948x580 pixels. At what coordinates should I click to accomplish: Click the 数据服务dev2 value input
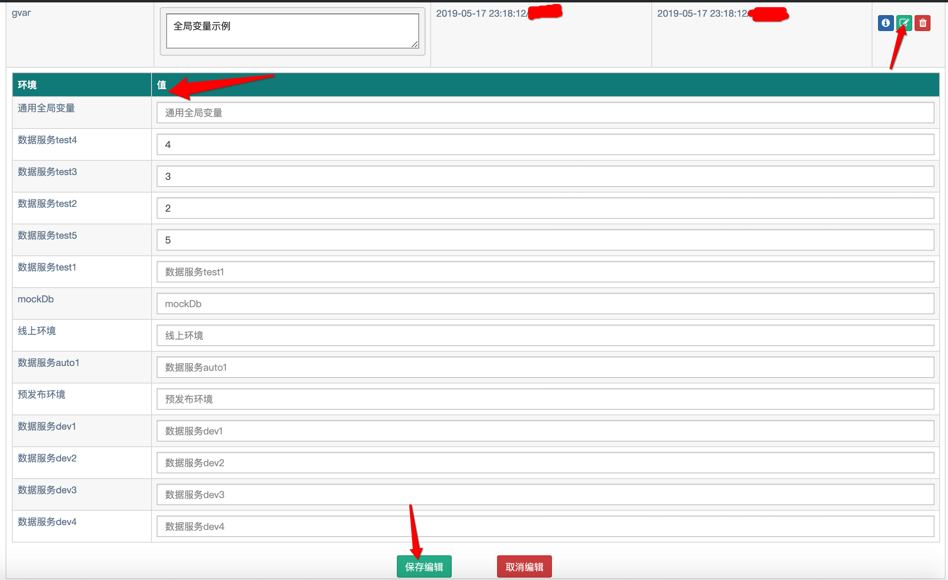pos(545,463)
